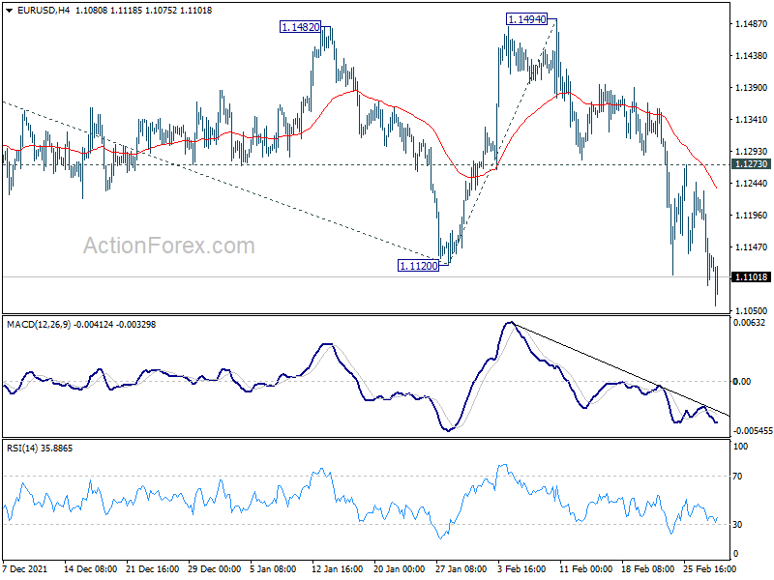Click the 25 Feb 16:00 time label

click(709, 568)
